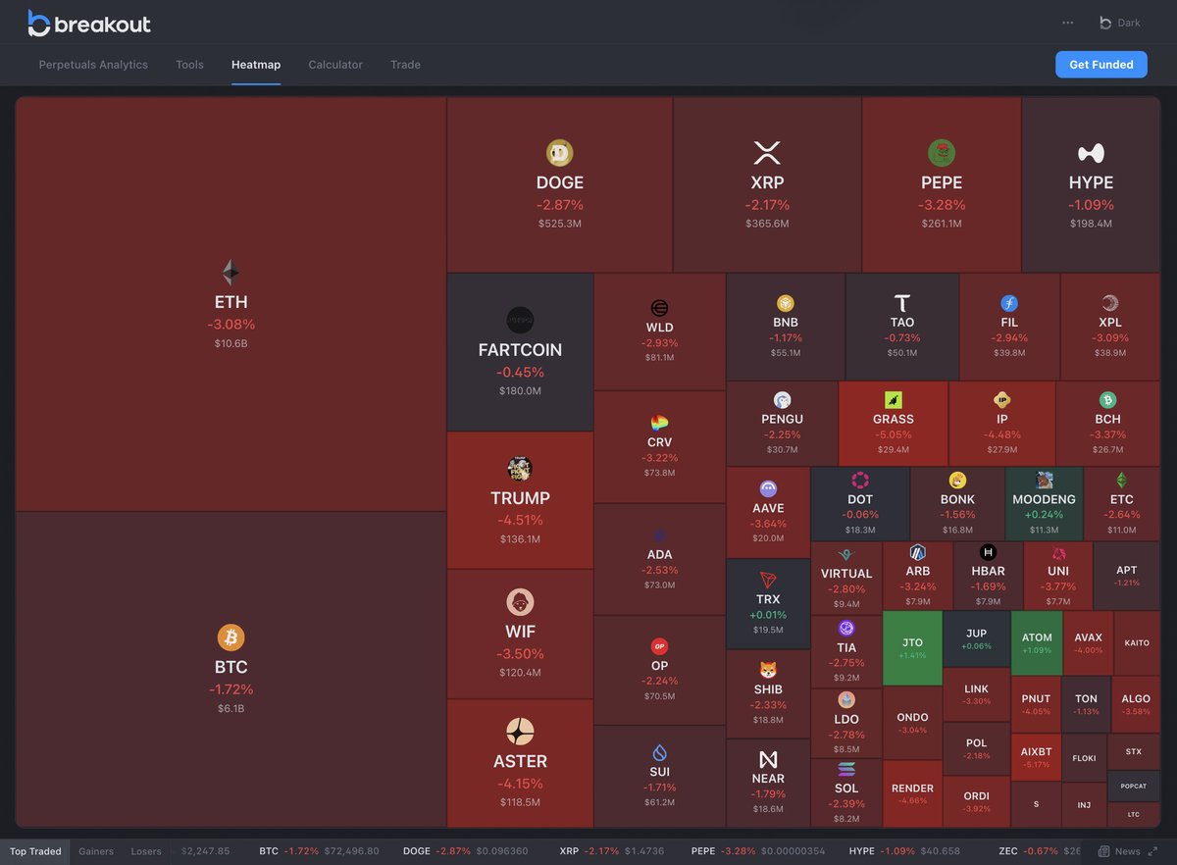
Task: Select the Top Traded ticker tab
Action: [35, 851]
